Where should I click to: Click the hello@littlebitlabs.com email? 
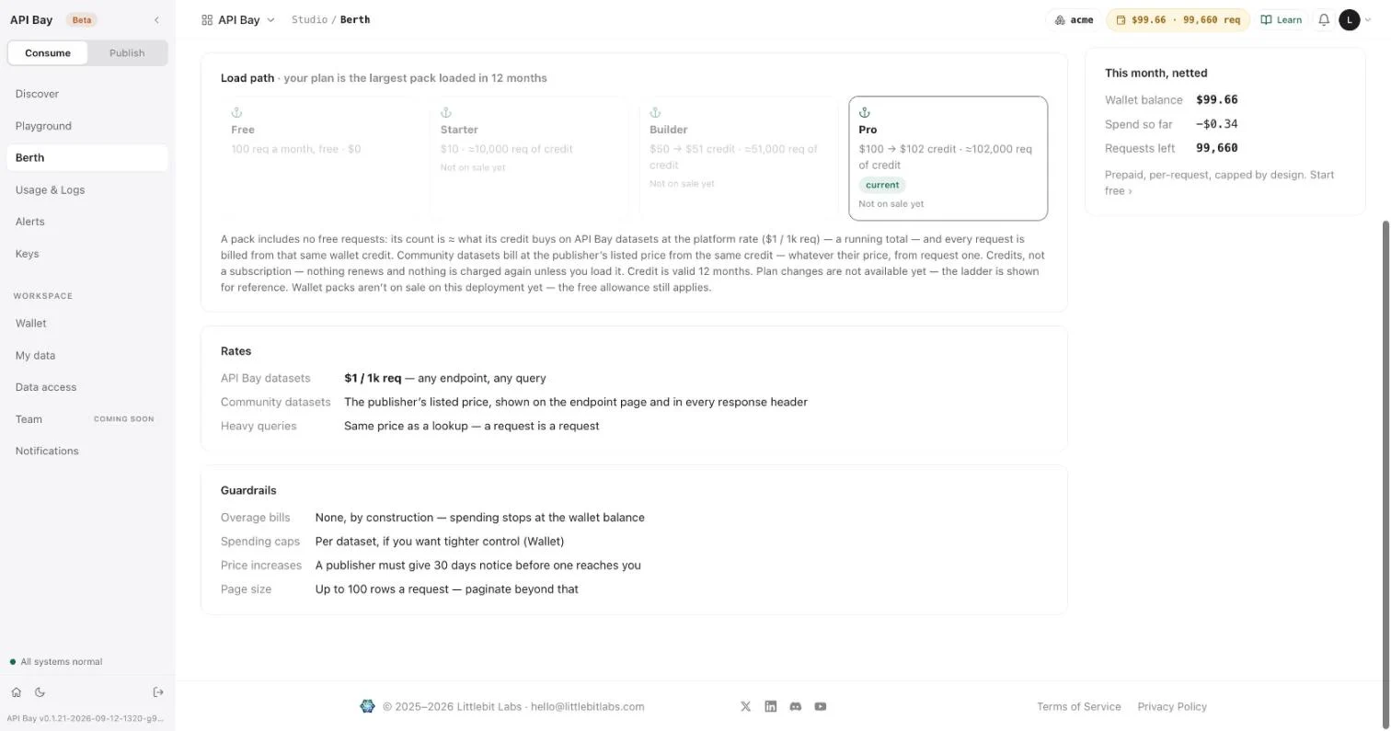587,706
